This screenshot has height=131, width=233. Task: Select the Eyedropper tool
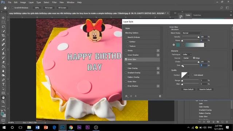tap(3, 40)
